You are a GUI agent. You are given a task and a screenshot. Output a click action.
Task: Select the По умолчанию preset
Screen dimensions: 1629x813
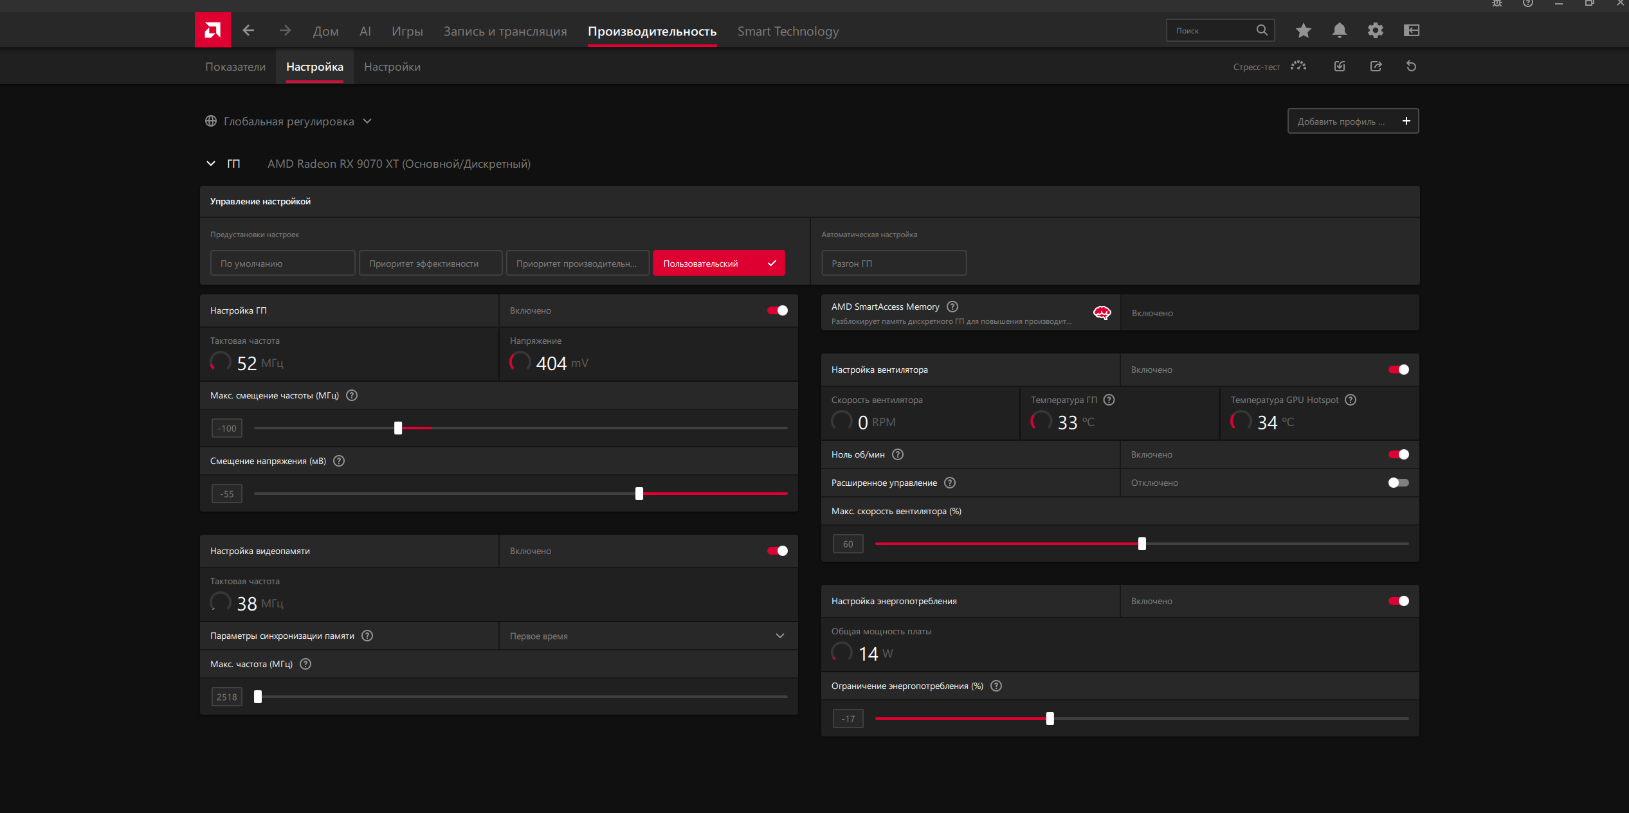(x=282, y=264)
